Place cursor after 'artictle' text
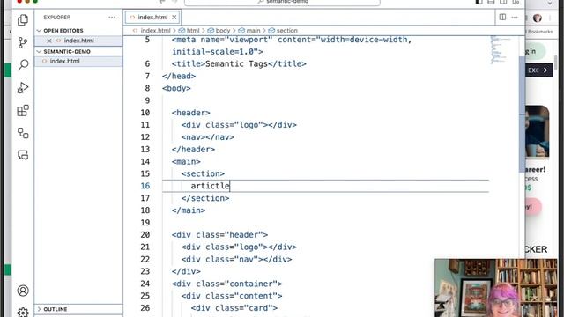The width and height of the screenshot is (564, 317). (229, 186)
